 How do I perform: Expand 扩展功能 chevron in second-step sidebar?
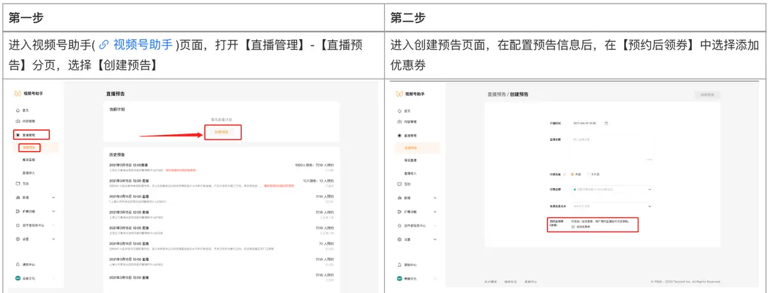click(x=436, y=211)
